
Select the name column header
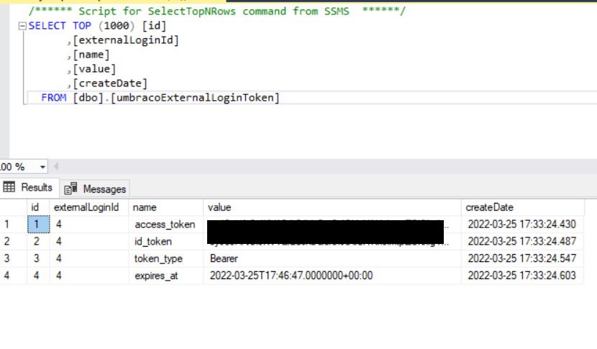pos(145,207)
